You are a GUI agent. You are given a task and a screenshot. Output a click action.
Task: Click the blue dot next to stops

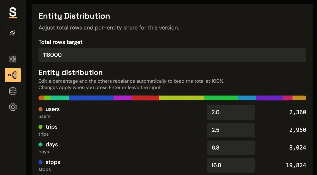click(41, 162)
